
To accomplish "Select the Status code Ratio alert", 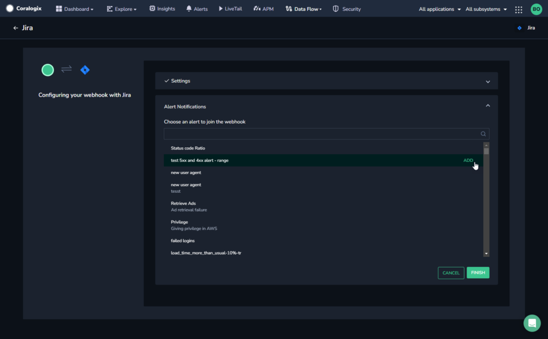I will 323,148.
